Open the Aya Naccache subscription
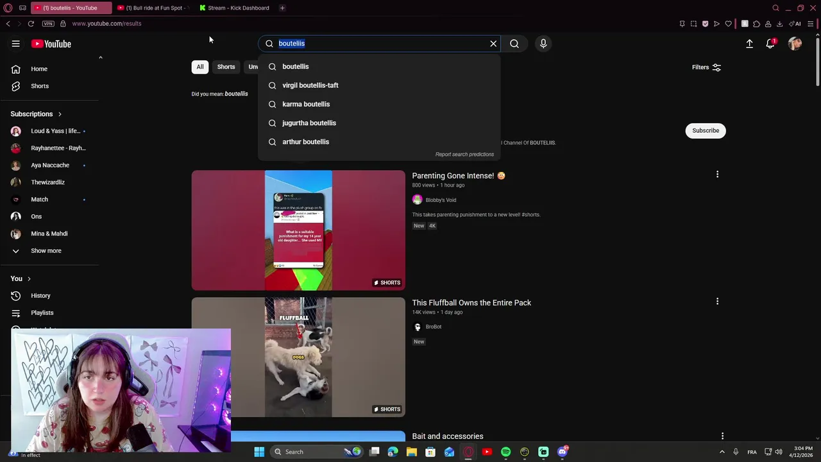The height and width of the screenshot is (462, 821). (50, 165)
